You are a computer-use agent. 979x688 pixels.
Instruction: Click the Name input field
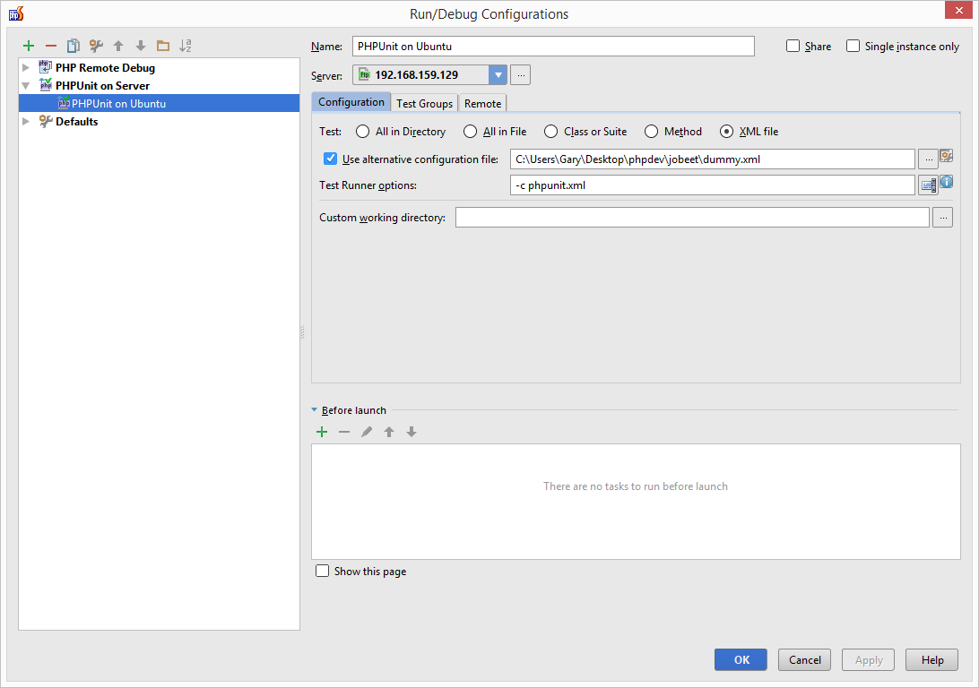point(553,47)
